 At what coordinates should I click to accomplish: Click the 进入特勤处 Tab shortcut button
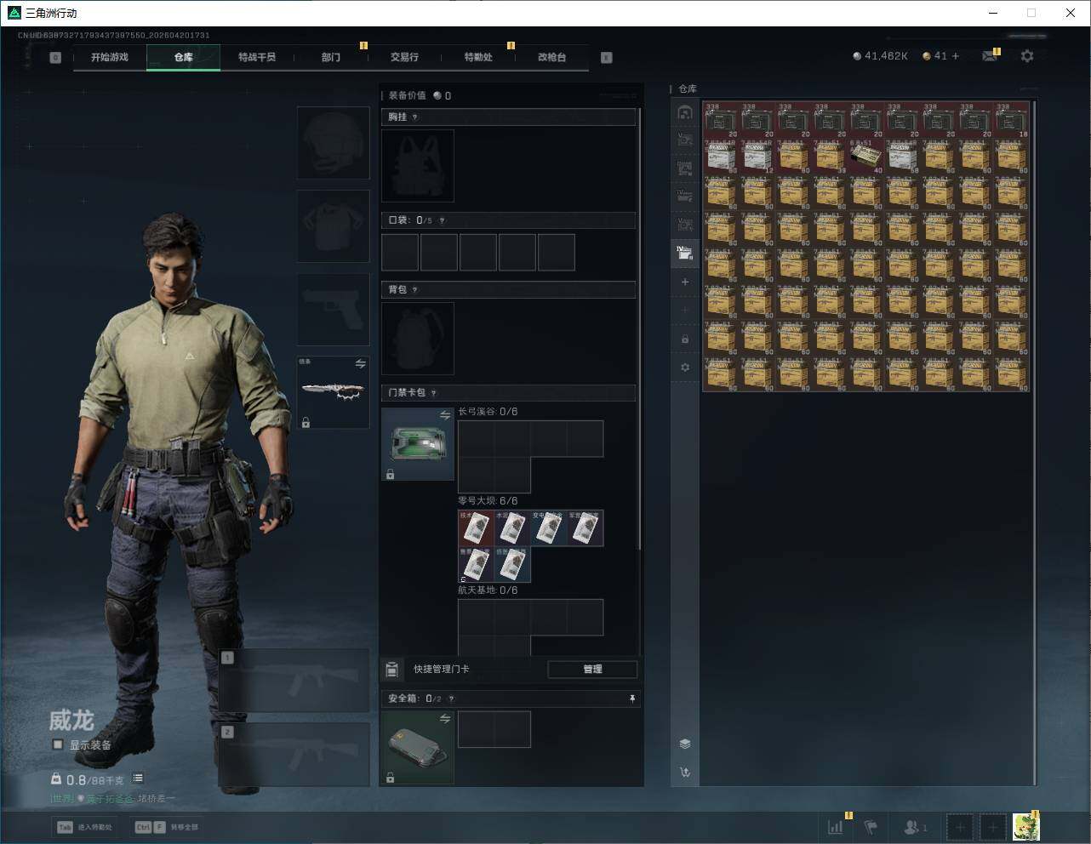click(x=85, y=827)
